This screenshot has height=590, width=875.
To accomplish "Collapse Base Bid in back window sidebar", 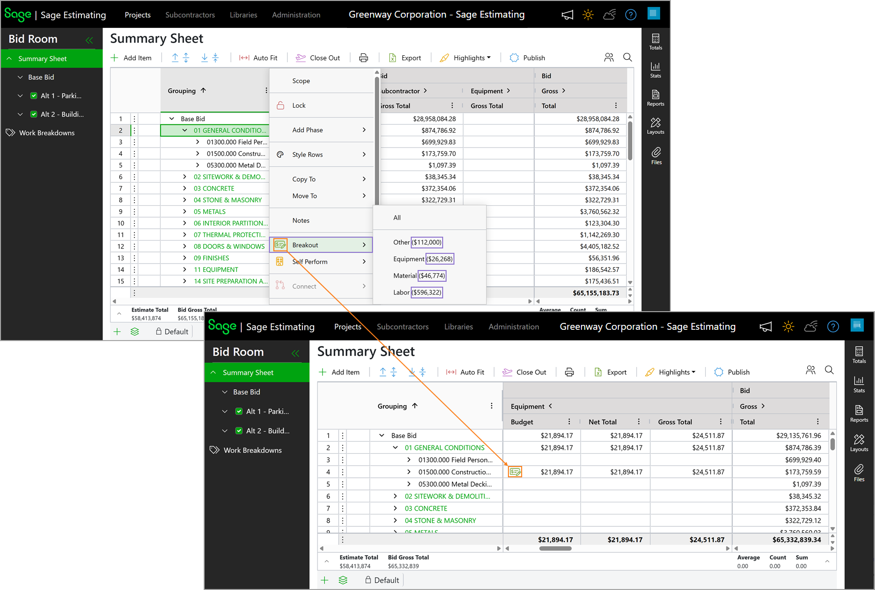I will 20,77.
